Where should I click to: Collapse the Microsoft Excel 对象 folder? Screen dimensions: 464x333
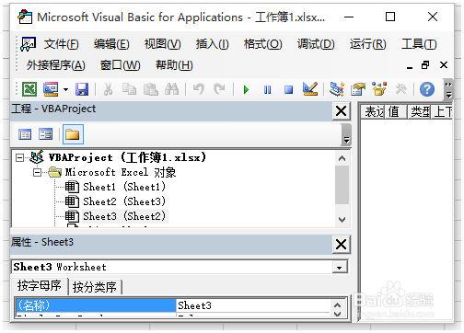tap(37, 172)
